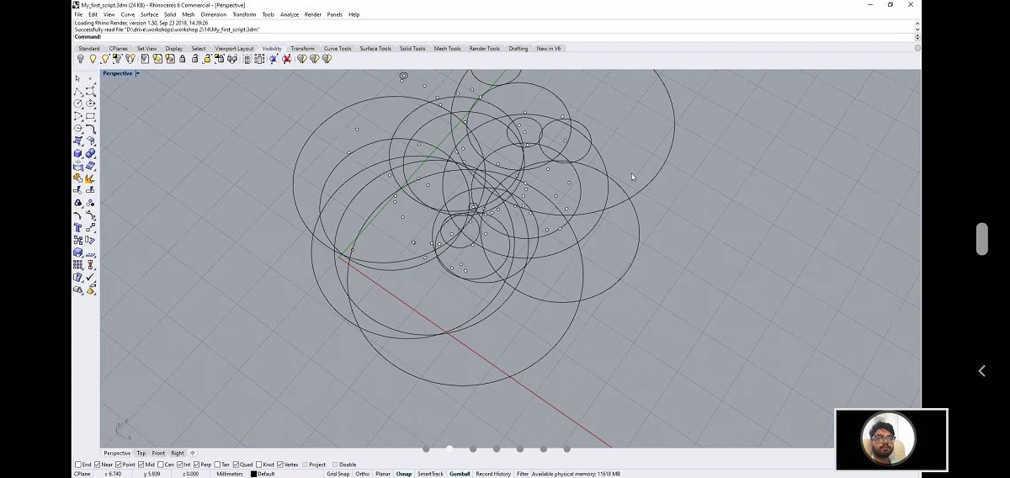
Task: Select the circle drawing tool
Action: click(78, 104)
